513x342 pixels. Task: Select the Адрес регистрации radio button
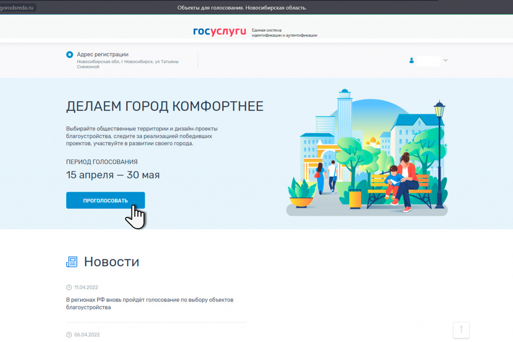pos(70,55)
